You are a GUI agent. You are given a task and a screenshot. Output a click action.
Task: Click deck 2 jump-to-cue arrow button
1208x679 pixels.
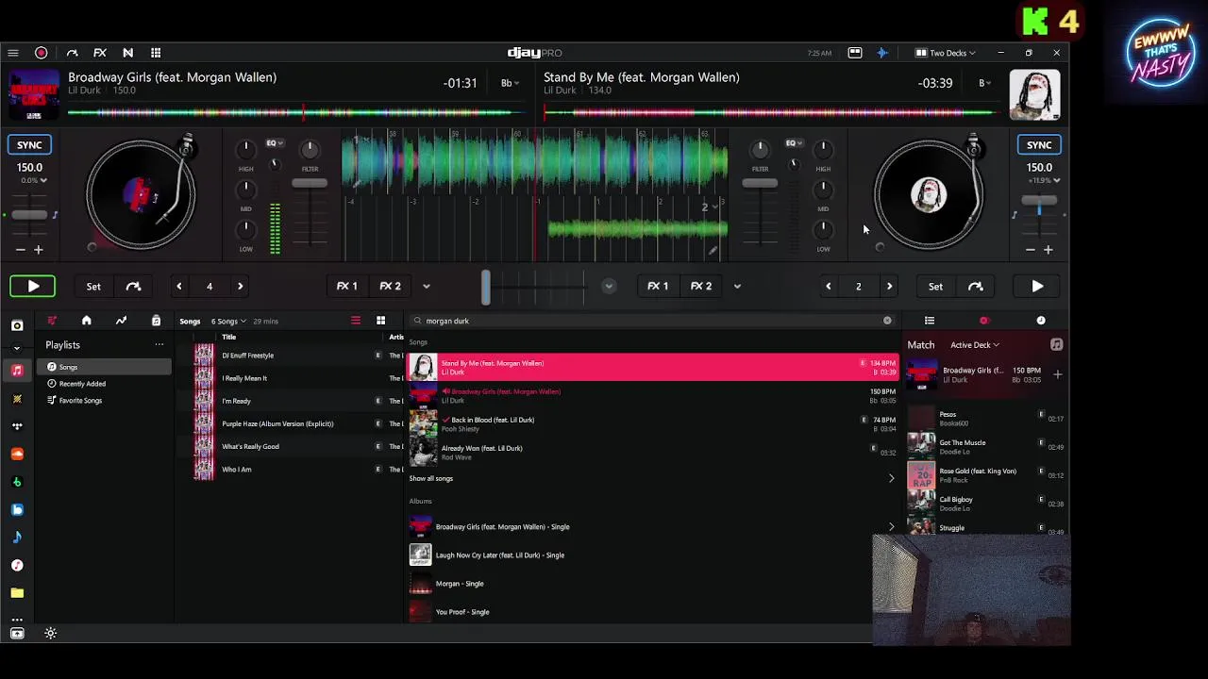pos(976,286)
